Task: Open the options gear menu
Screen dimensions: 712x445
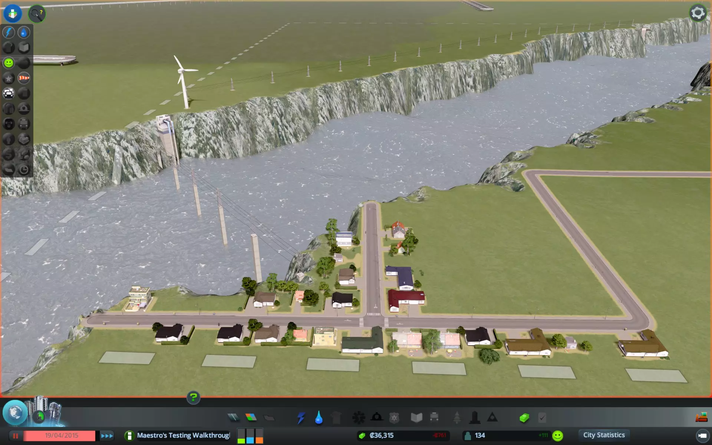Action: pyautogui.click(x=698, y=13)
